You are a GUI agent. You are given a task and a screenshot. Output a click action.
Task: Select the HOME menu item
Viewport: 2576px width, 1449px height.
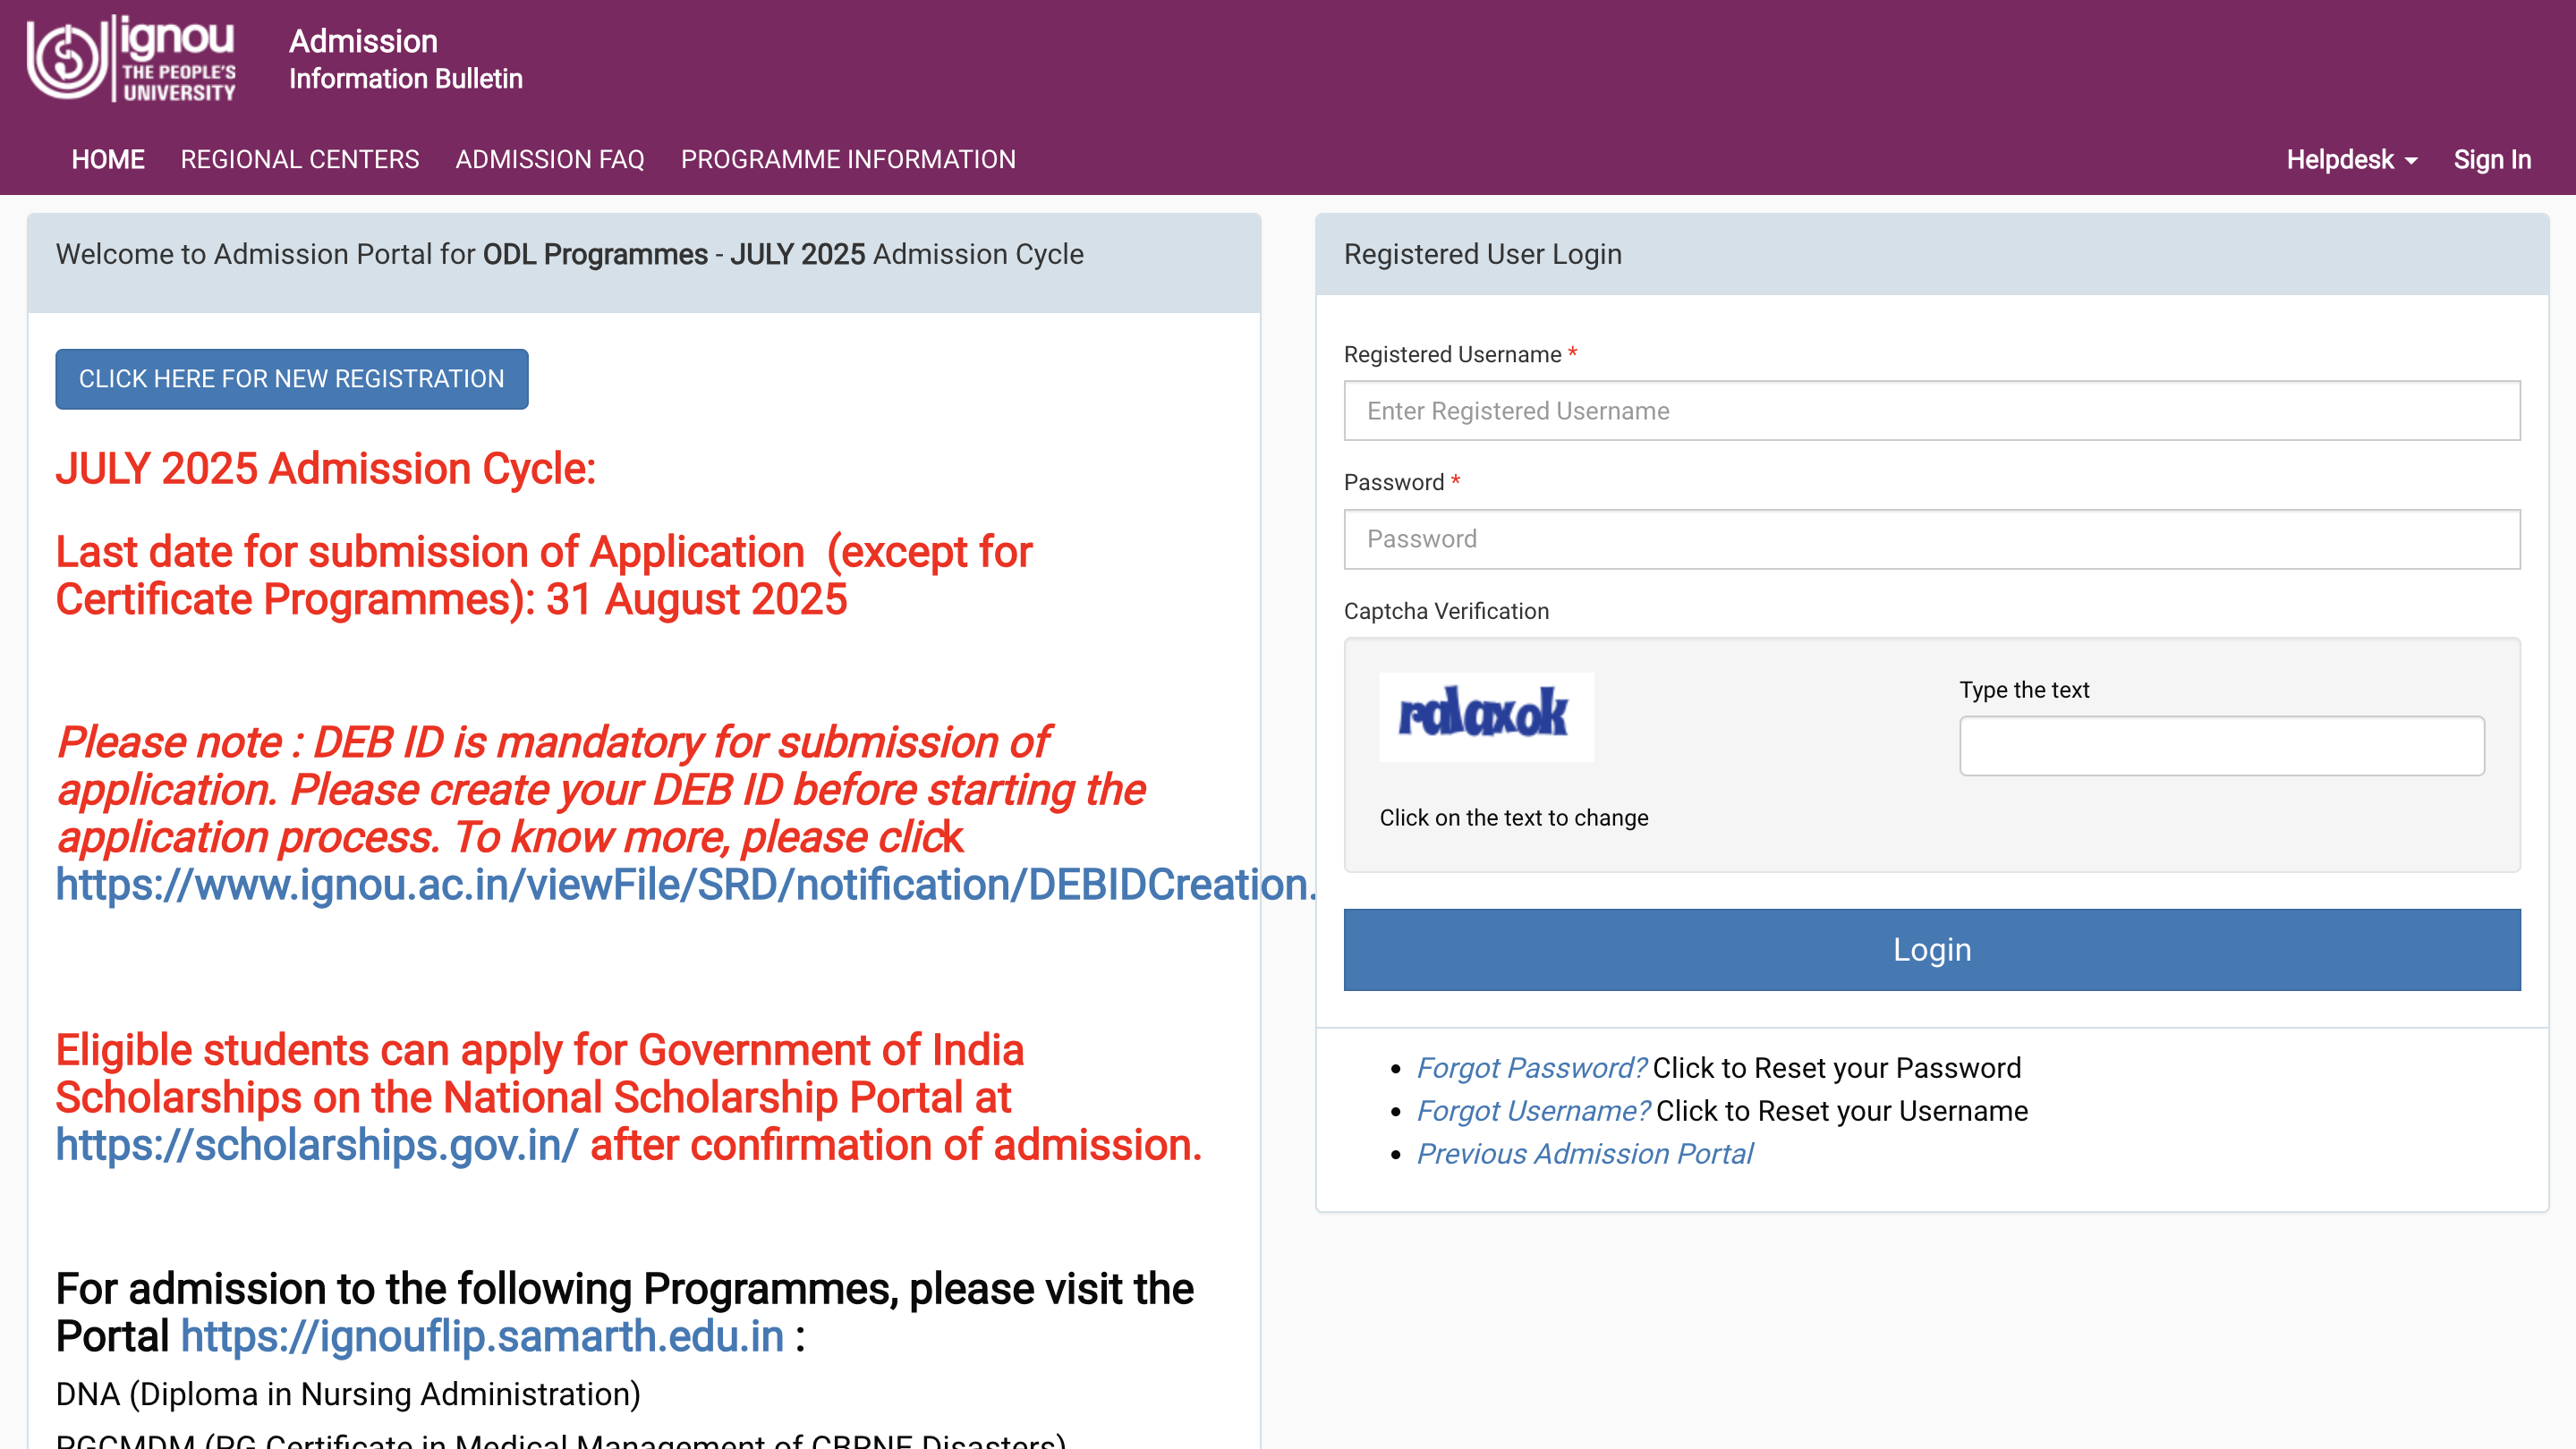point(107,159)
